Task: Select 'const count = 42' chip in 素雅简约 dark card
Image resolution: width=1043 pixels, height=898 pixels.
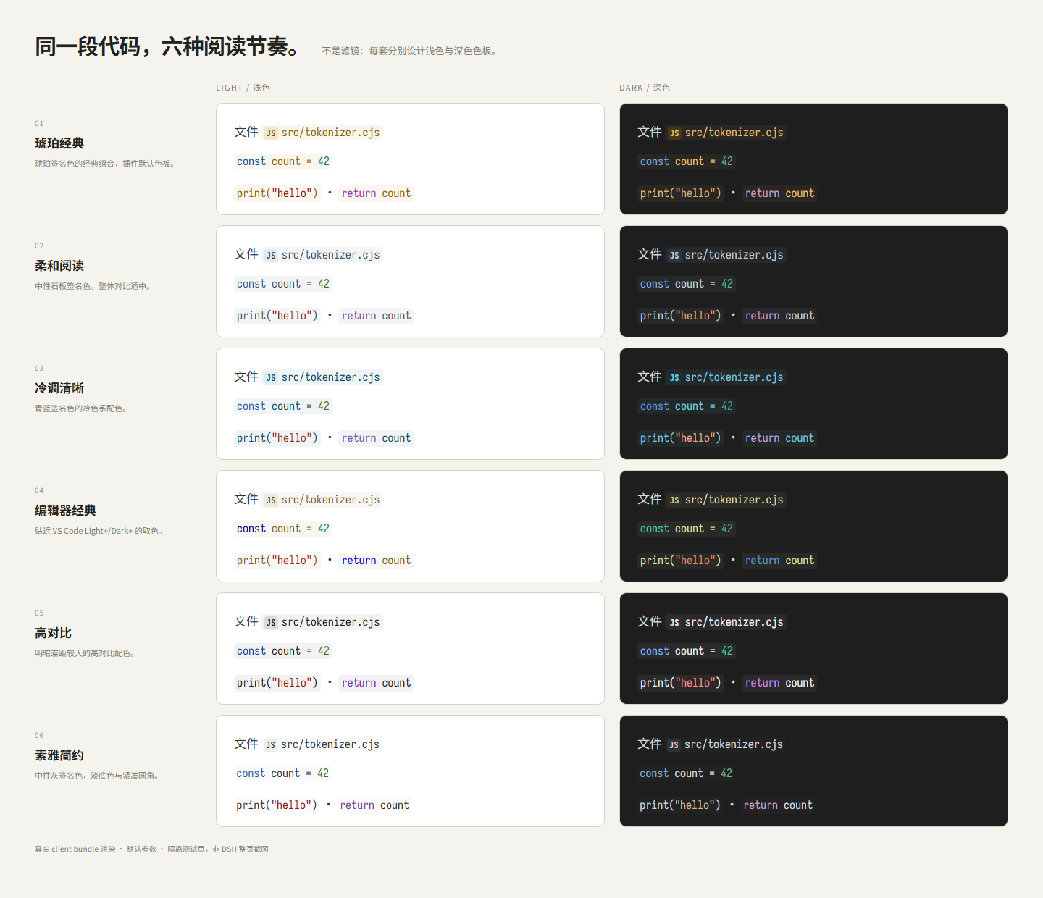Action: [x=686, y=773]
